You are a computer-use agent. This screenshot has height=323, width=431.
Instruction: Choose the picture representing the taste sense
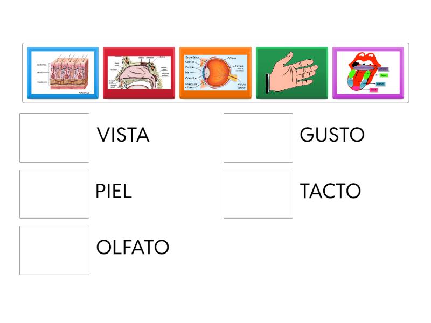(369, 73)
